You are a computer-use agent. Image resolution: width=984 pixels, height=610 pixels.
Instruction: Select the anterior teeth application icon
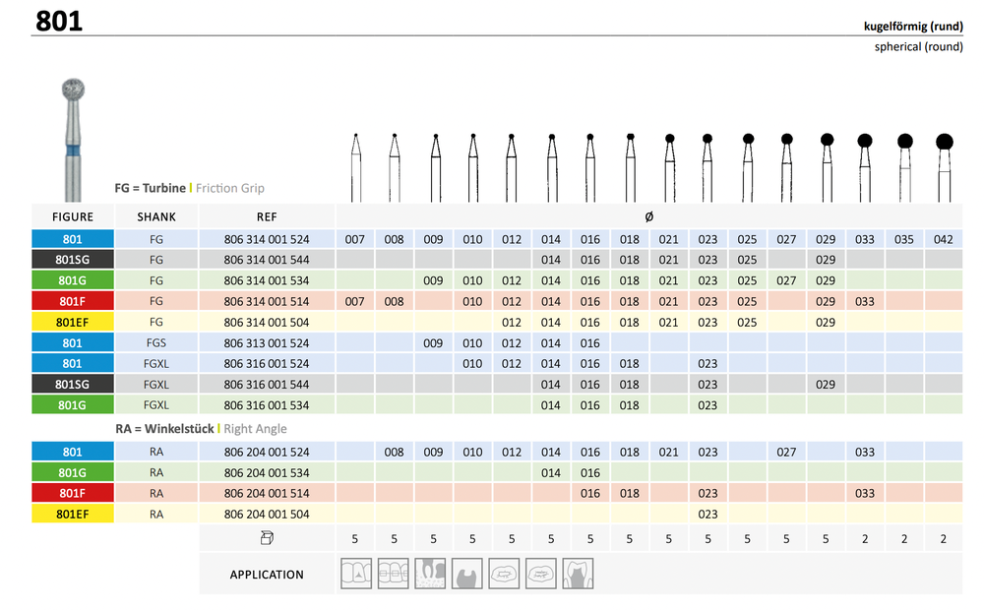355,574
